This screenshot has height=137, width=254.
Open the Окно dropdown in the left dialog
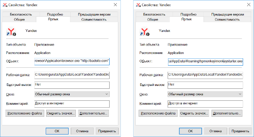pyautogui.click(x=72, y=94)
